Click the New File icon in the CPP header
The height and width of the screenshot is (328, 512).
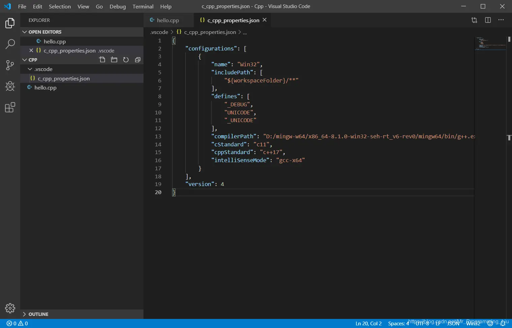tap(102, 60)
